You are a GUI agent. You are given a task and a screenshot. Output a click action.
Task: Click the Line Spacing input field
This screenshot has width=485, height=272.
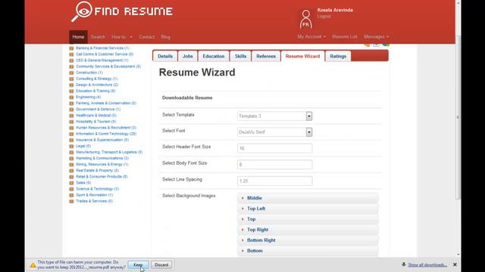tap(274, 181)
